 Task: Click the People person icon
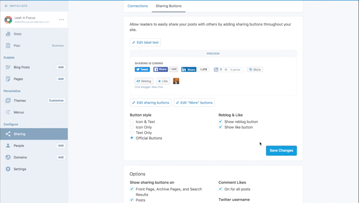(x=8, y=146)
